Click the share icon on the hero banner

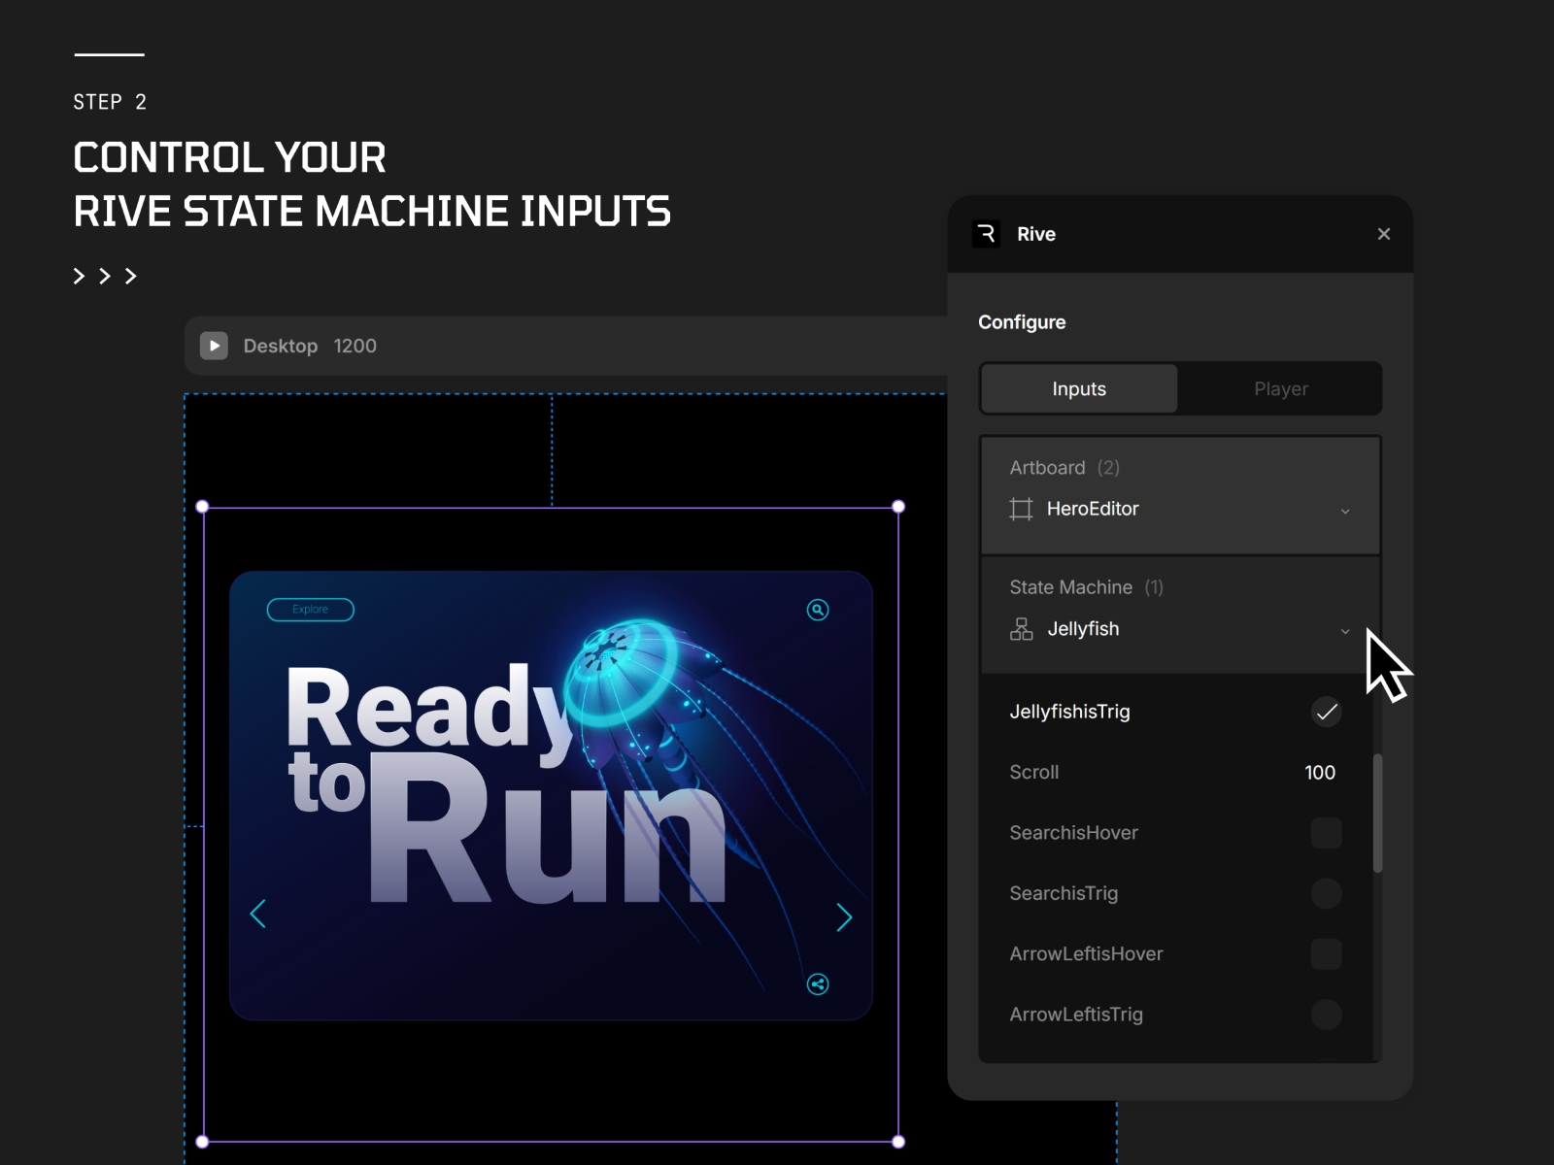coord(817,985)
